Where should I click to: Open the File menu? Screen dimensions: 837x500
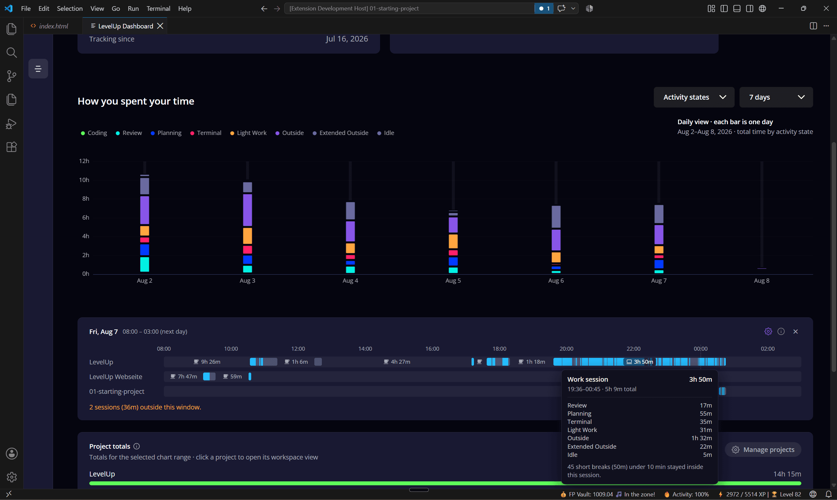[26, 8]
